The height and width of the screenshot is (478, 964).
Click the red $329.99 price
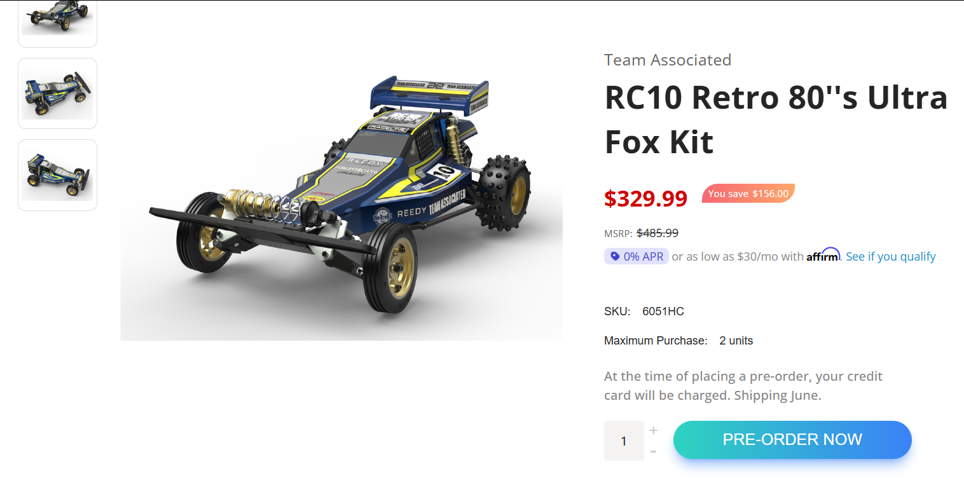coord(645,198)
